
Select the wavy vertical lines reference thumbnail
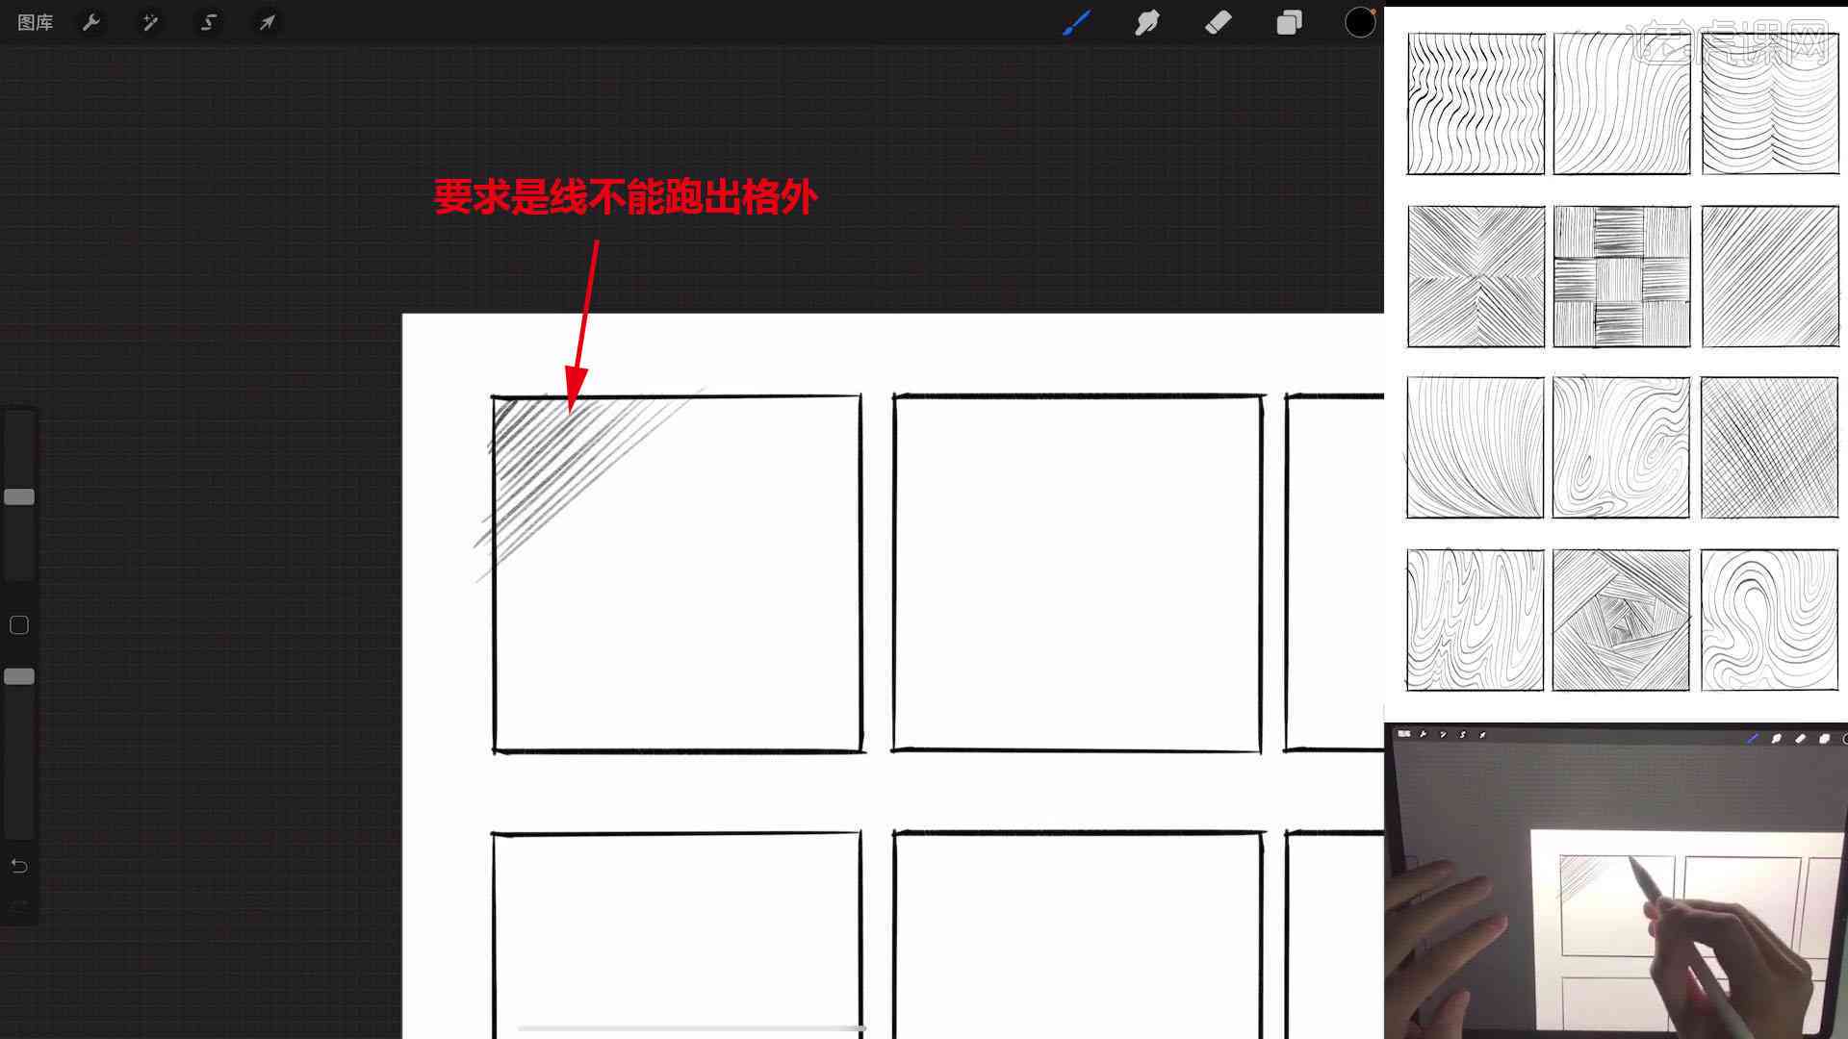[1476, 104]
